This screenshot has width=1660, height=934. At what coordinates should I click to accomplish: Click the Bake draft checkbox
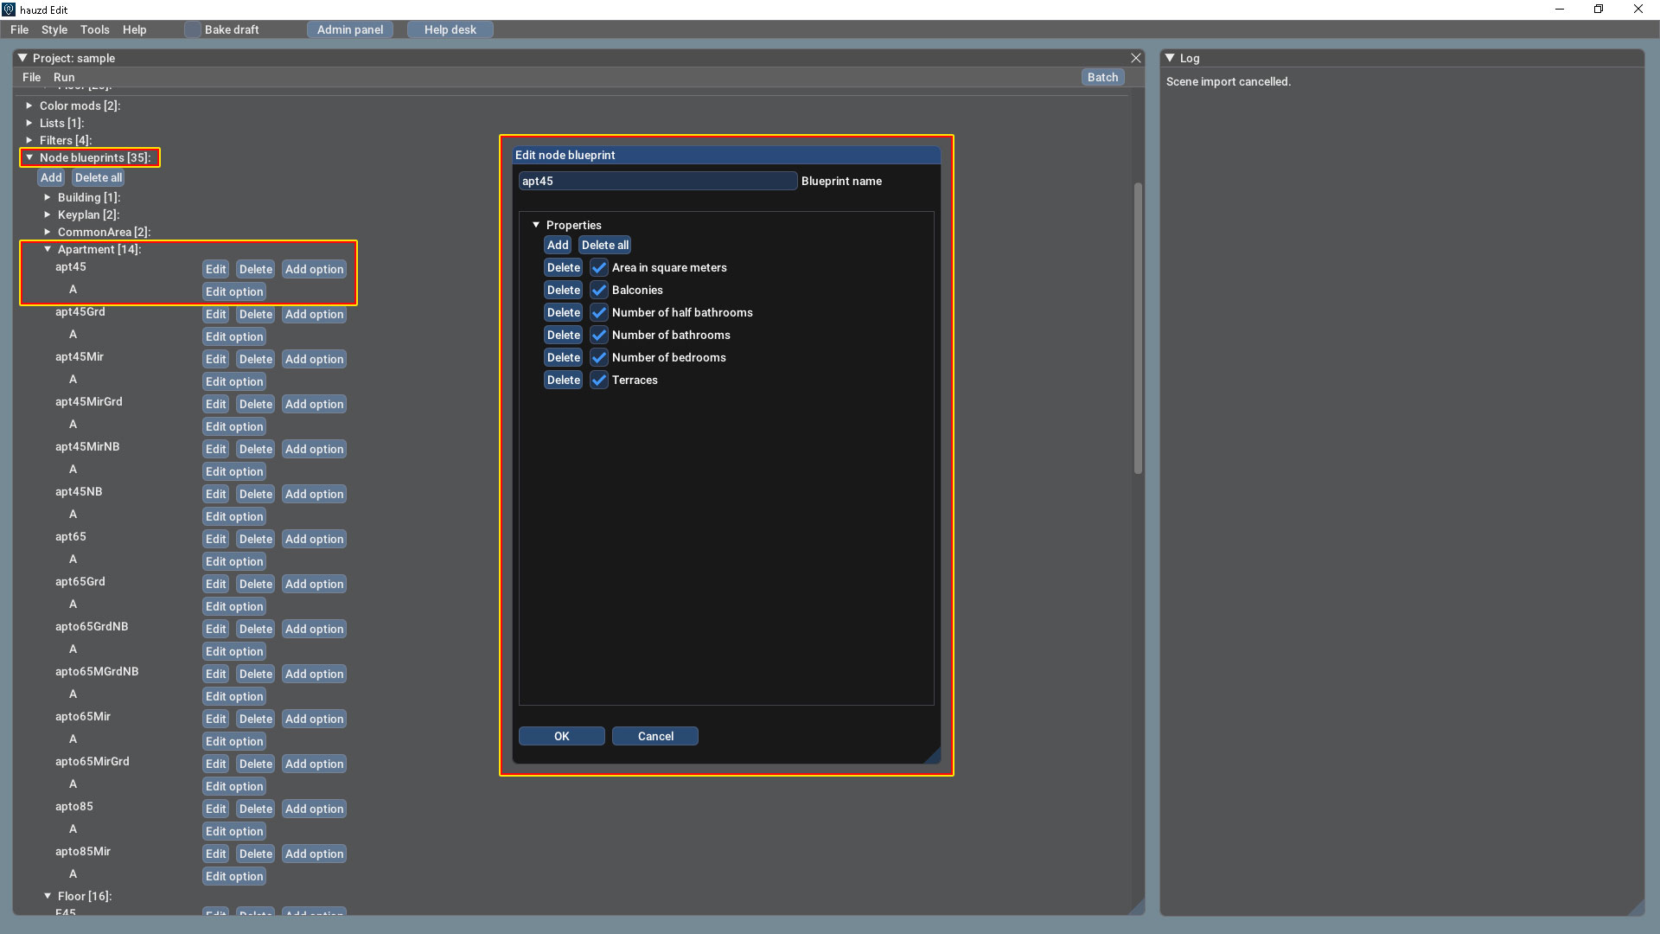coord(193,29)
